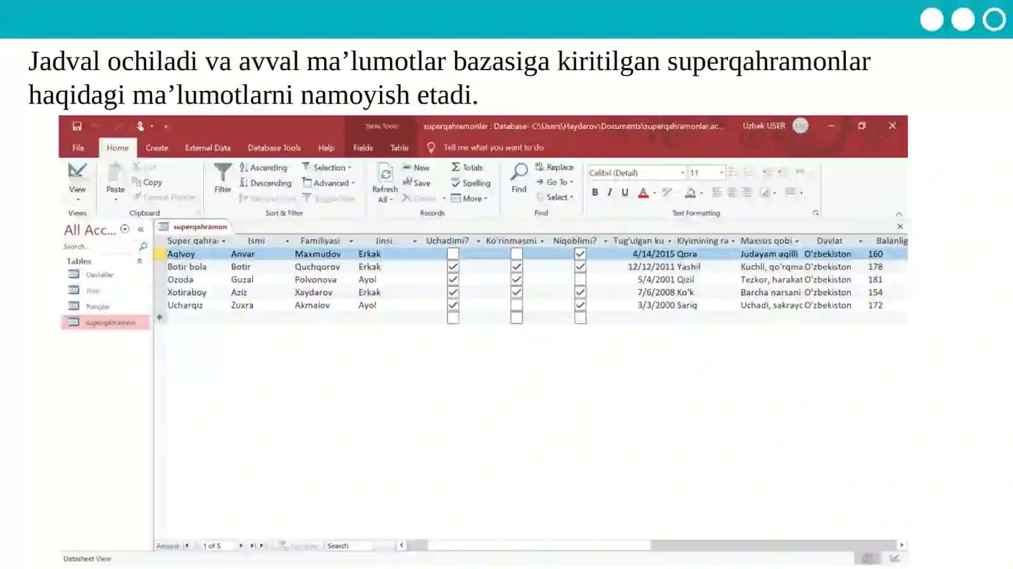Image resolution: width=1013 pixels, height=569 pixels.
Task: Open the Fields tab under Table Tools
Action: point(363,147)
